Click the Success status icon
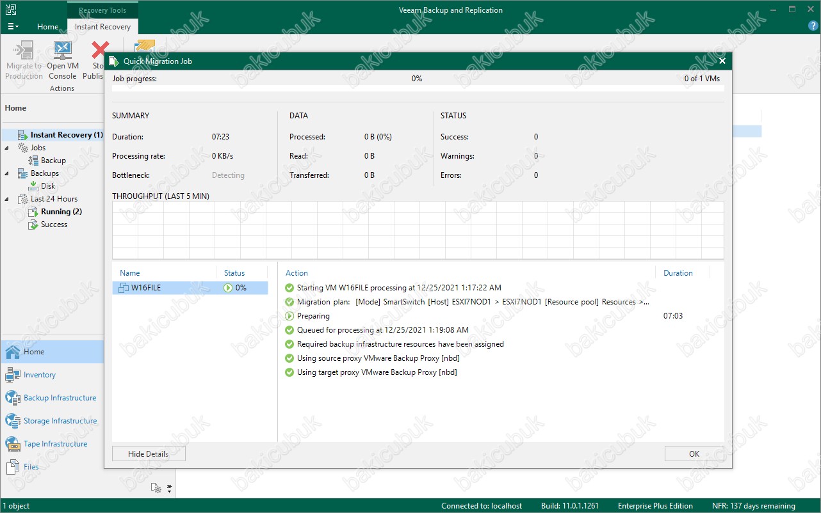Viewport: 821px width, 513px height. [x=33, y=225]
